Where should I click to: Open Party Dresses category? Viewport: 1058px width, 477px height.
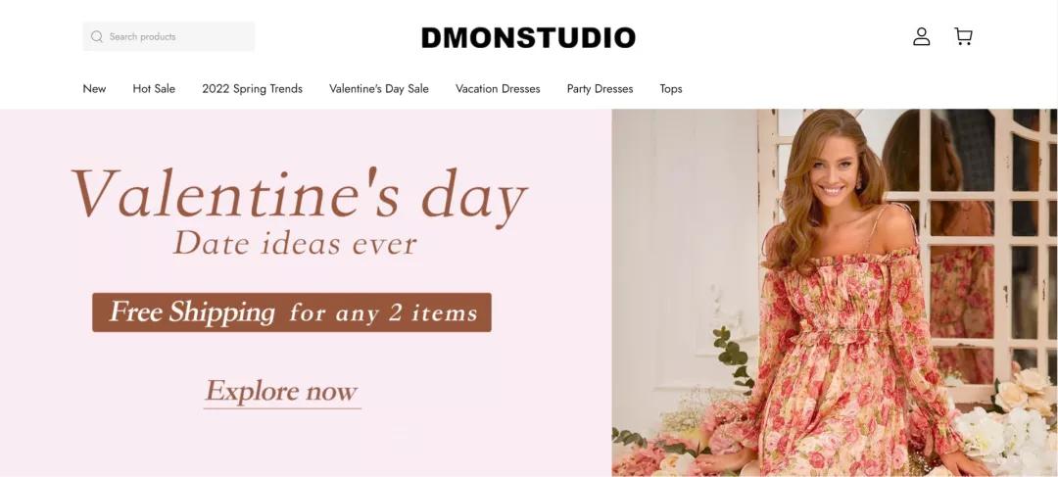(x=600, y=89)
